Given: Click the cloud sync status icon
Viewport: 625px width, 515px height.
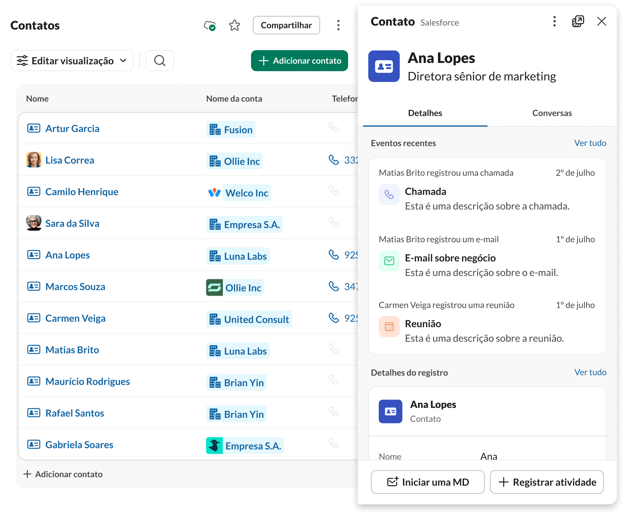Looking at the screenshot, I should 210,25.
